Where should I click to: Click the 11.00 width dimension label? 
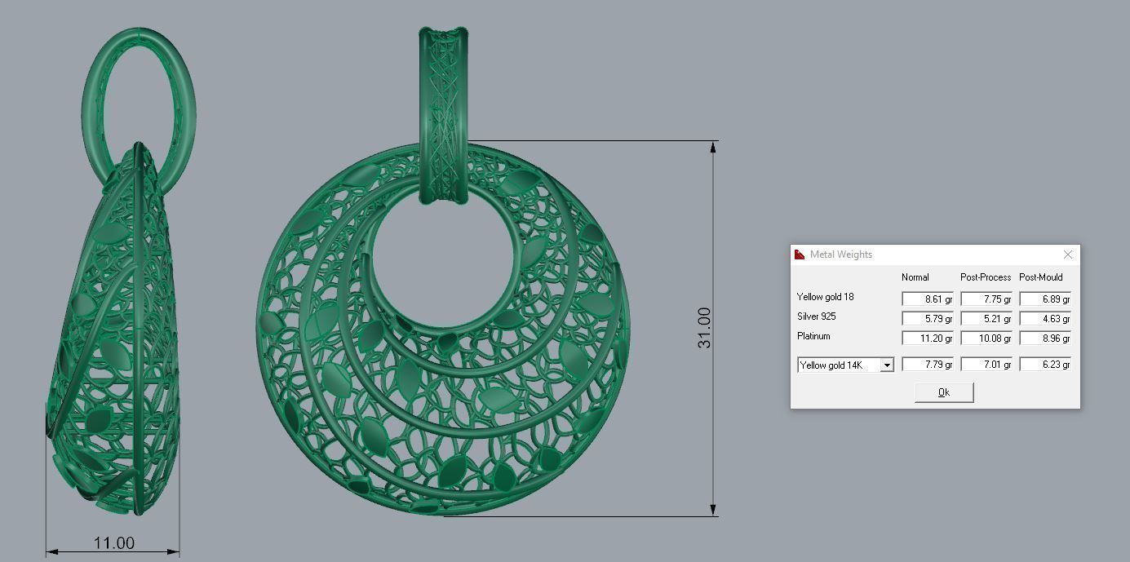pyautogui.click(x=113, y=543)
